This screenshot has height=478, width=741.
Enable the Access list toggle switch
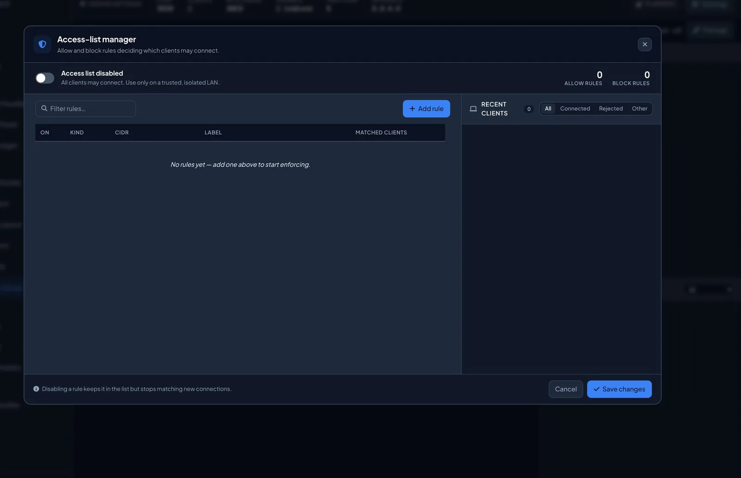point(45,78)
